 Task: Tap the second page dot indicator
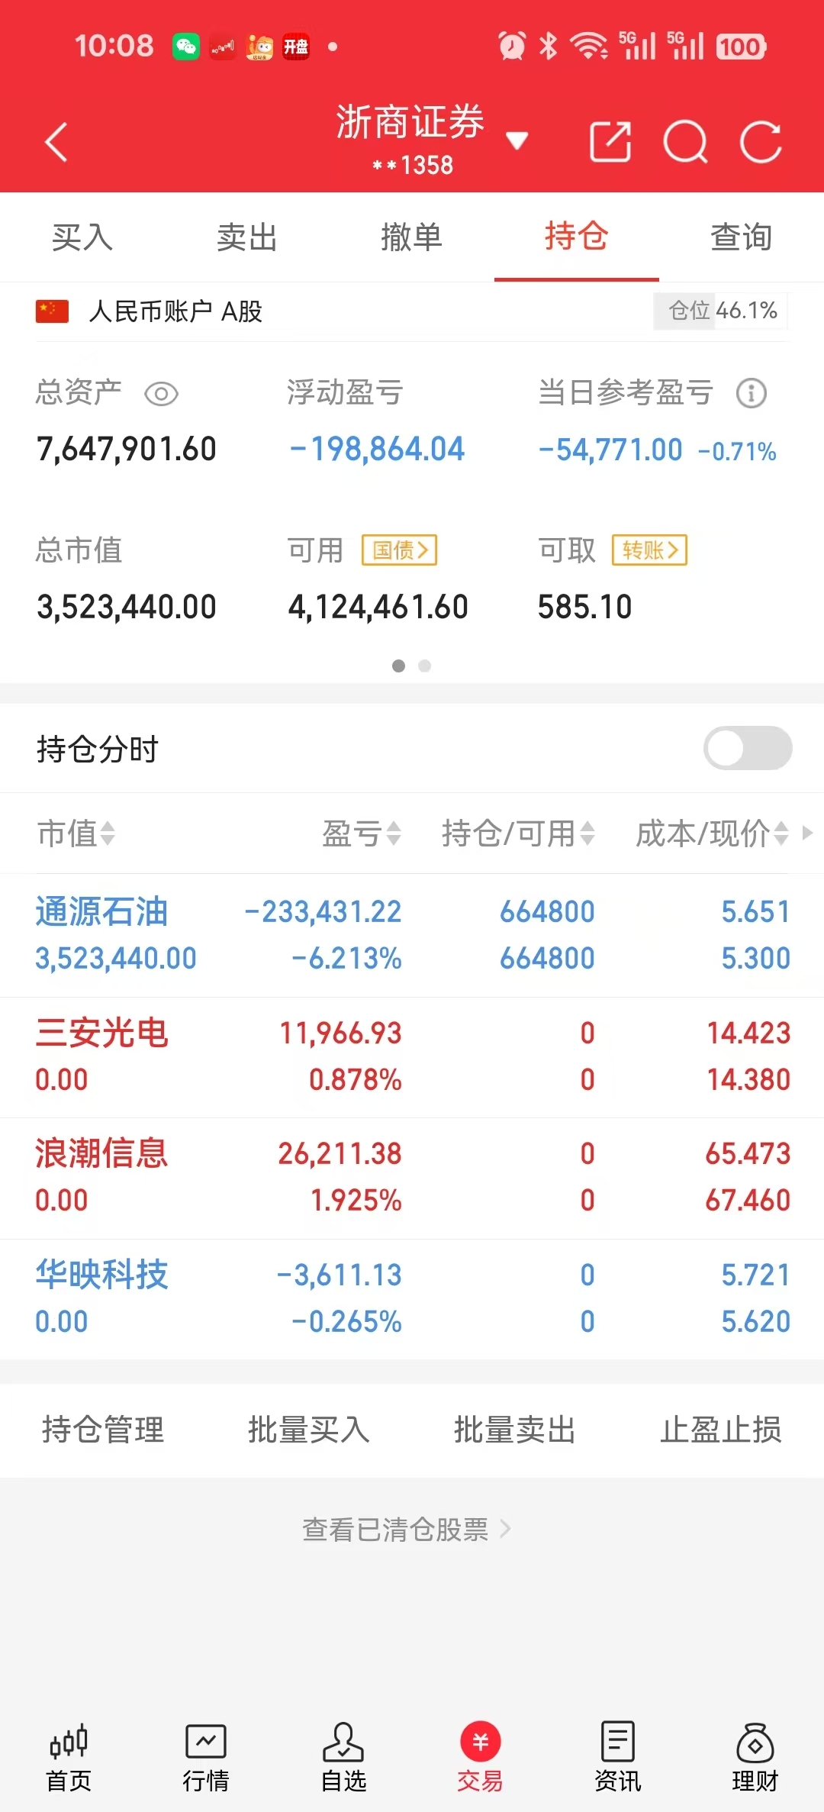point(425,666)
